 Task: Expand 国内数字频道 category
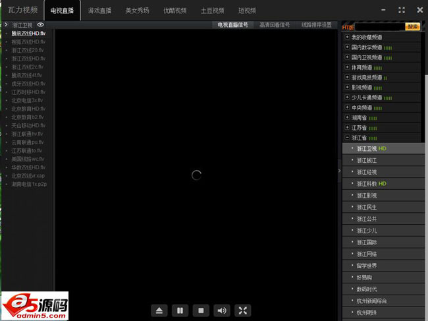click(x=347, y=47)
